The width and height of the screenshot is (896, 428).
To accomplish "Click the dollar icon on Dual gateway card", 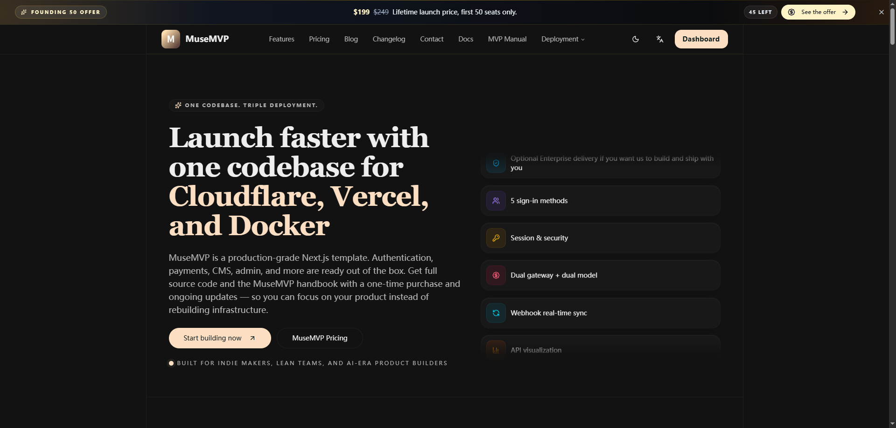I will (x=496, y=275).
